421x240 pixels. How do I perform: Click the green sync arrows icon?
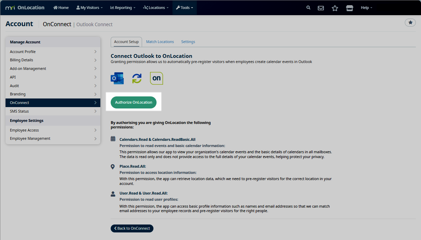coord(137,78)
